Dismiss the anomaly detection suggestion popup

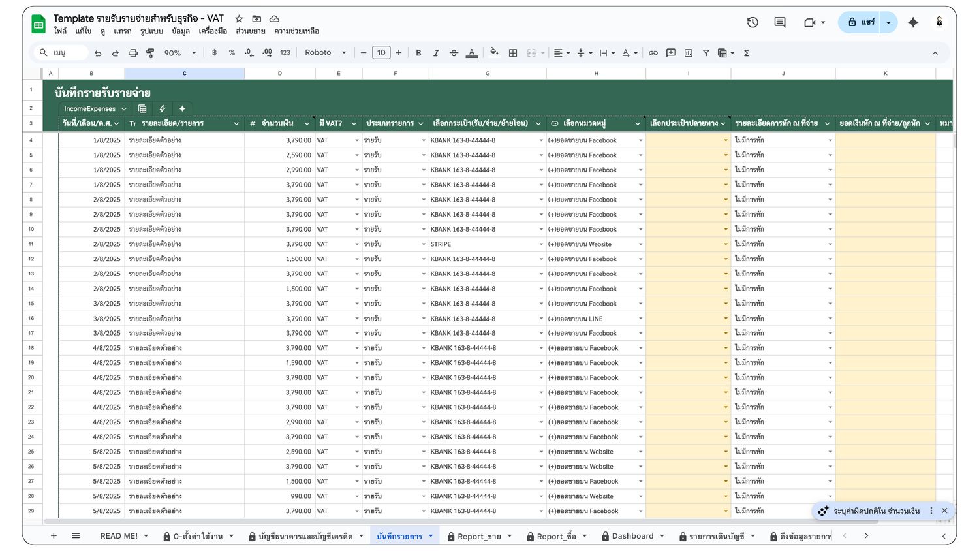[944, 511]
